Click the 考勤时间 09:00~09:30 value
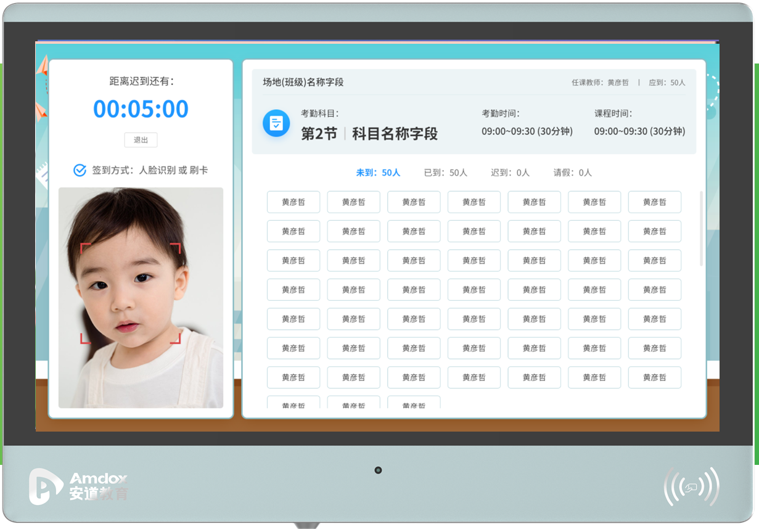 point(527,131)
